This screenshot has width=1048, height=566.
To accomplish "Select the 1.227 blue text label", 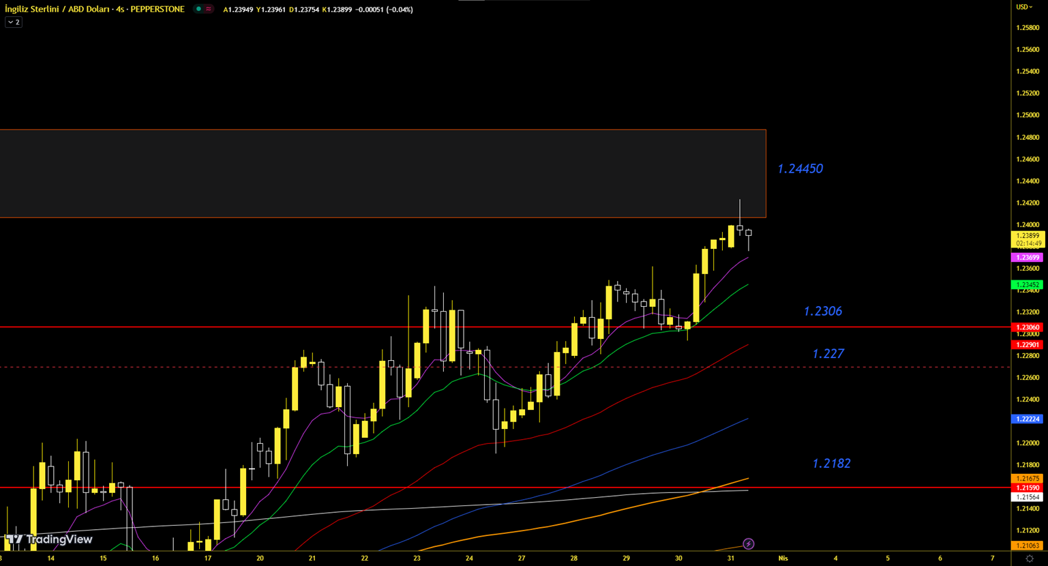I will click(828, 353).
